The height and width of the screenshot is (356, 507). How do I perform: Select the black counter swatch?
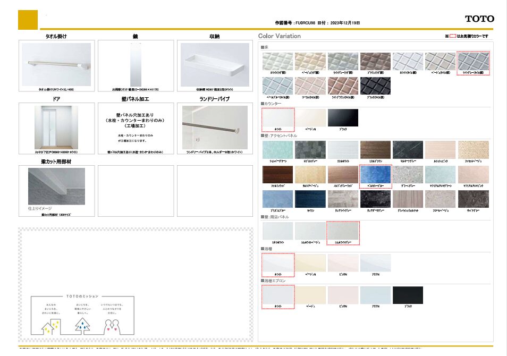[x=343, y=117]
